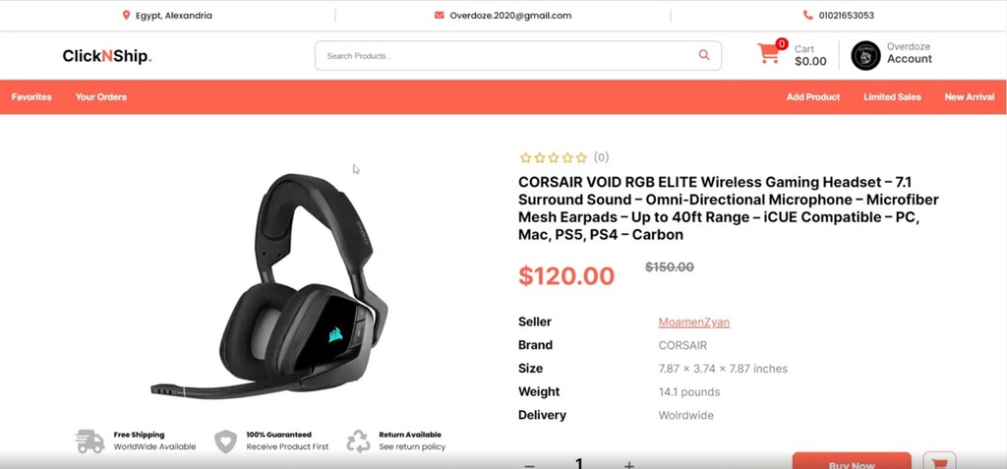Open seller MoamenZyan profile link
This screenshot has width=1007, height=469.
point(693,322)
